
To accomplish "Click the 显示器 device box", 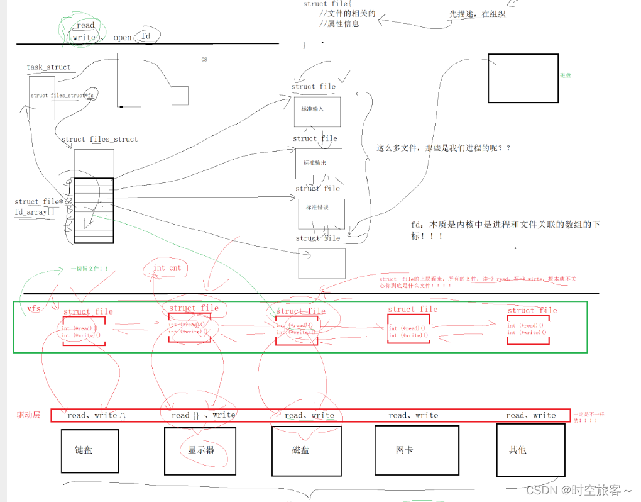I will point(200,451).
